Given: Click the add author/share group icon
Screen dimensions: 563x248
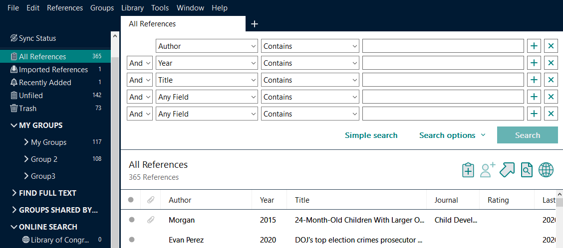Looking at the screenshot, I should (487, 170).
